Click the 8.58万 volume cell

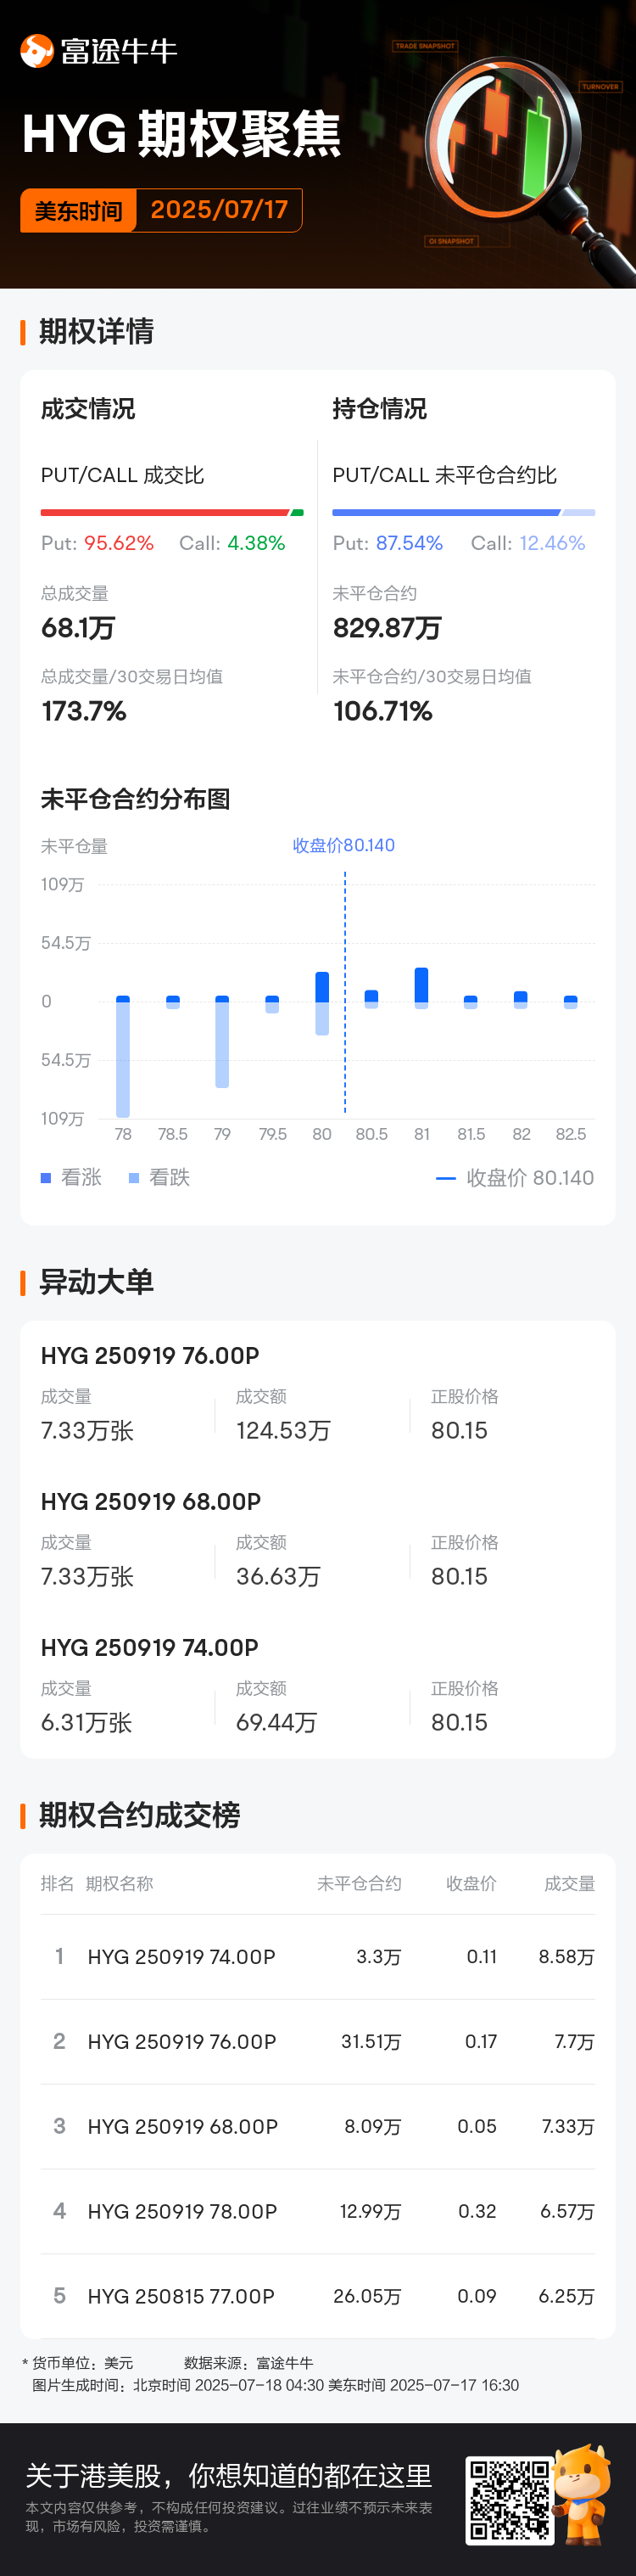566,1957
